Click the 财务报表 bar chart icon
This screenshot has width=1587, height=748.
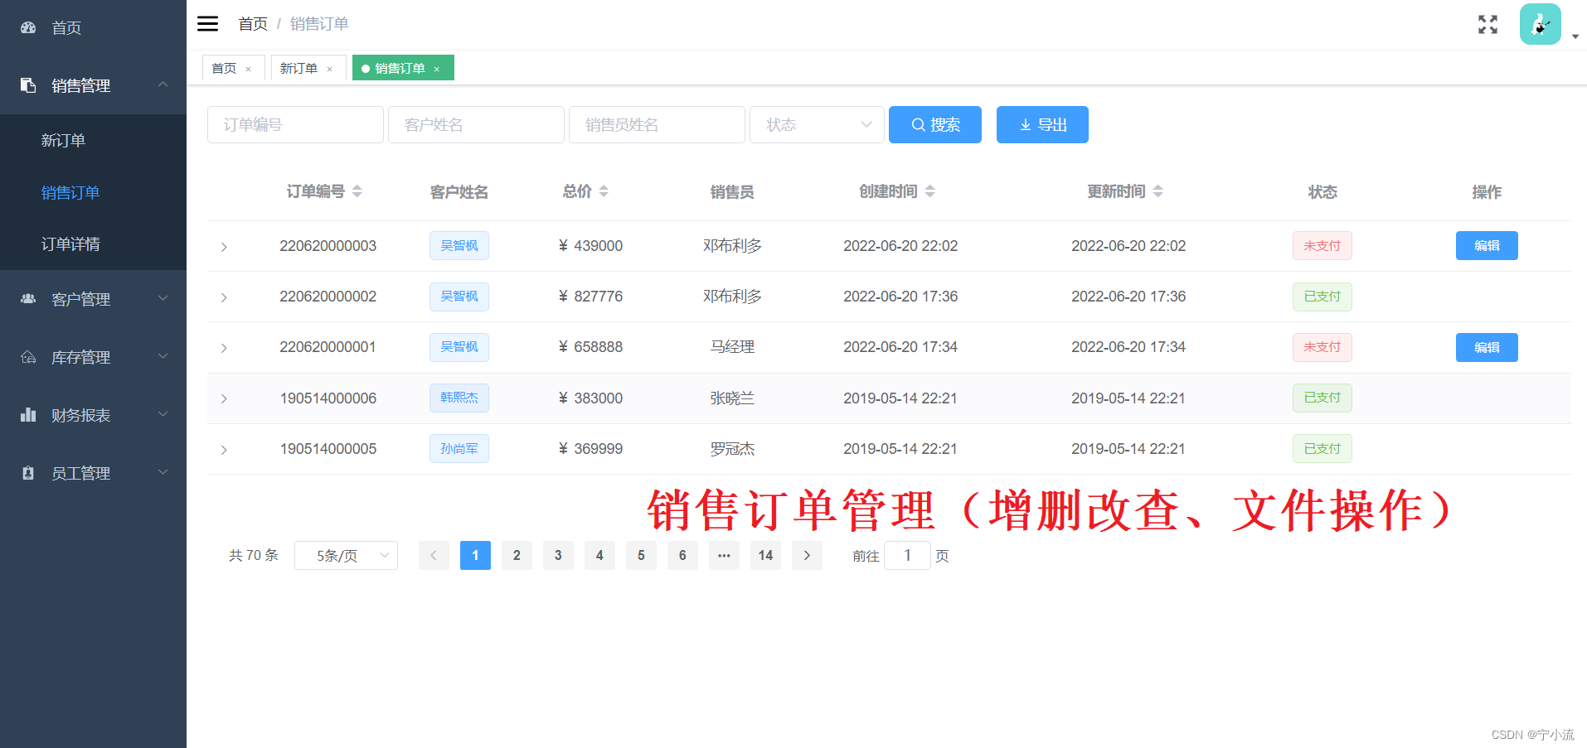click(x=28, y=415)
